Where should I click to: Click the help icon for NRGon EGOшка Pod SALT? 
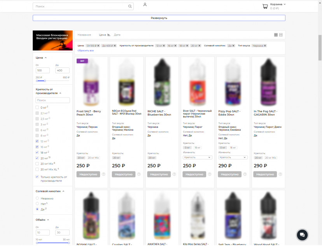139,174
